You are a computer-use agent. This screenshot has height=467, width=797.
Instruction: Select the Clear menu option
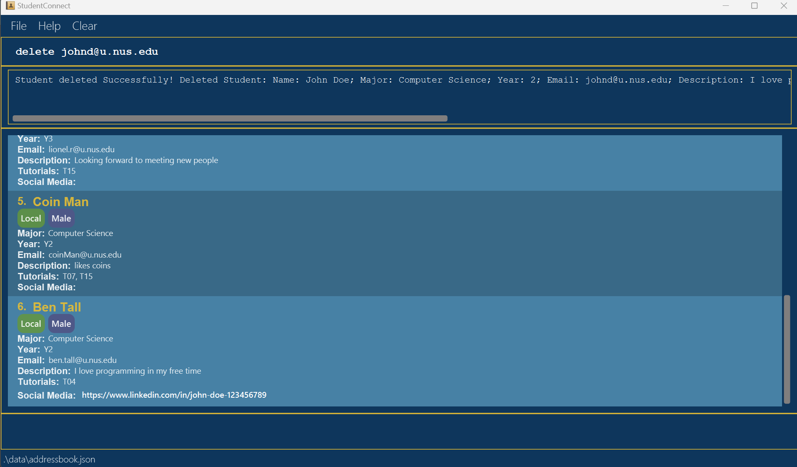84,26
